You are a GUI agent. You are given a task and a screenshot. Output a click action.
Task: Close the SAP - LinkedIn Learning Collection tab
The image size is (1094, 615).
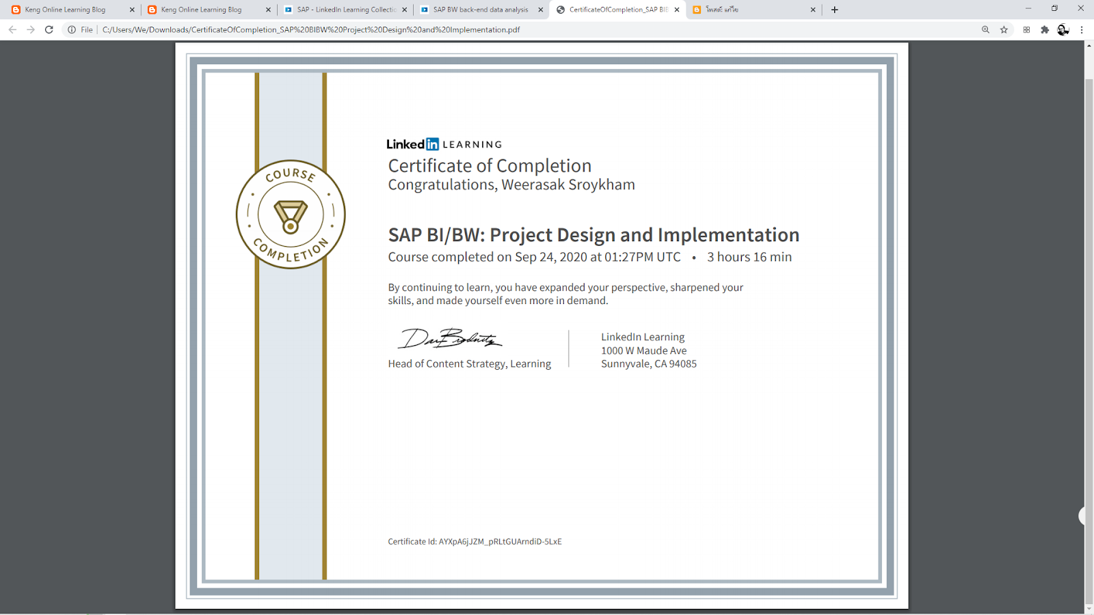(404, 10)
